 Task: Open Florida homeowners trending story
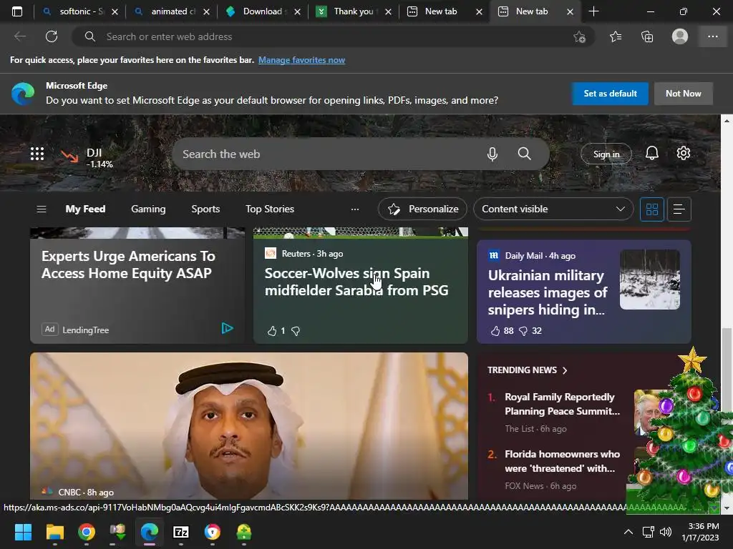(x=562, y=461)
